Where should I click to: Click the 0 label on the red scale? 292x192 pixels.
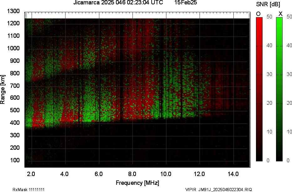click(x=268, y=161)
